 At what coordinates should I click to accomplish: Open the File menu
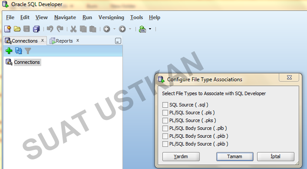pos(10,17)
